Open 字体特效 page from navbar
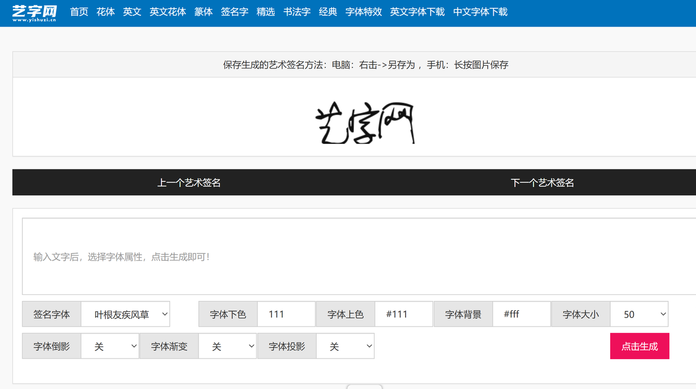The width and height of the screenshot is (696, 389). pos(363,12)
